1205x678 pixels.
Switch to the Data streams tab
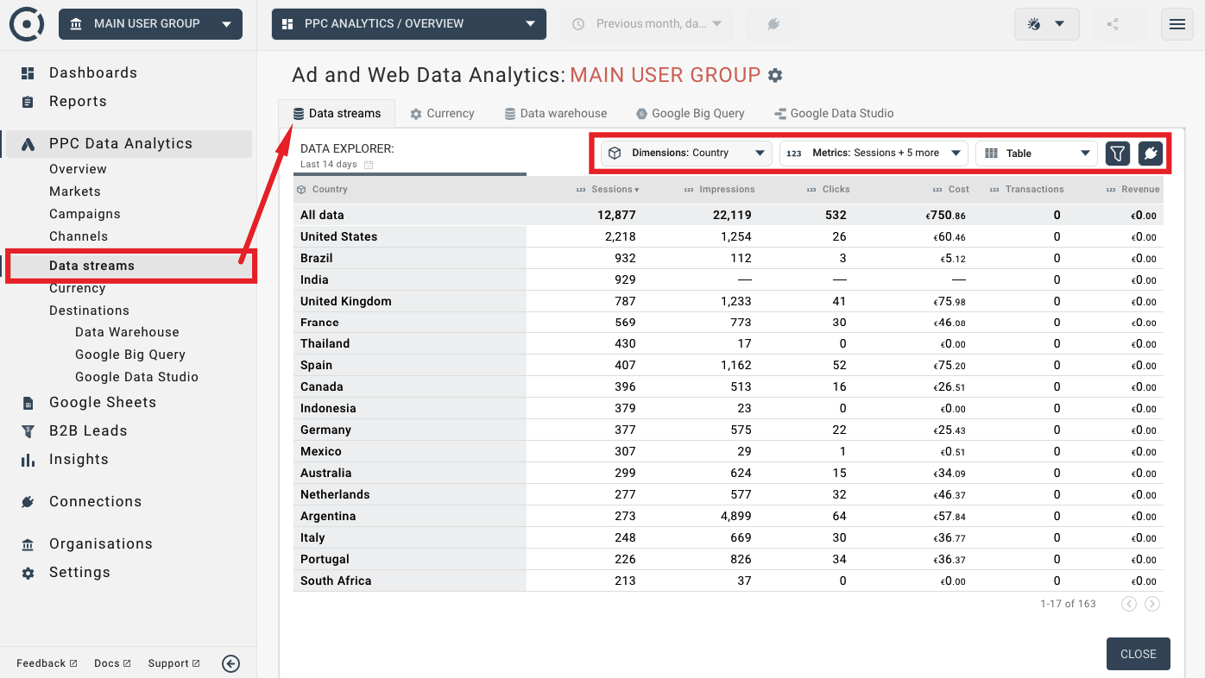[x=337, y=114]
